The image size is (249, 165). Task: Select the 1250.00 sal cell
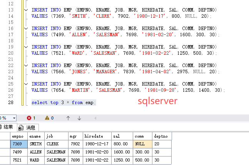(x=122, y=160)
